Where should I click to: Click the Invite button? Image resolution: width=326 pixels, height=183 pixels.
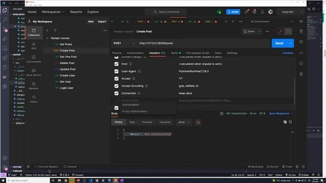click(233, 12)
